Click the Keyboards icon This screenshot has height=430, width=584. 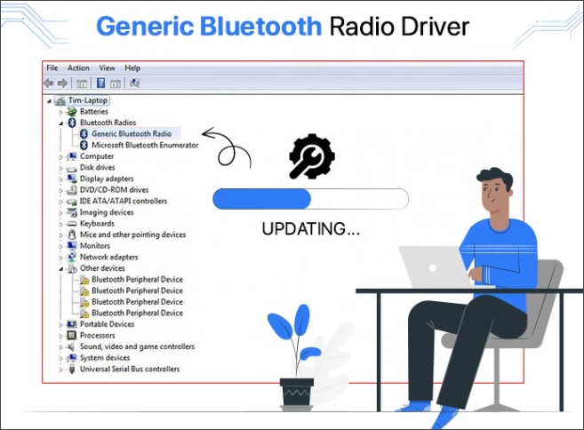coord(71,224)
